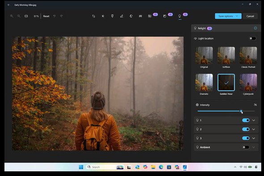Click the Reset button
264x176 pixels.
[46, 16]
